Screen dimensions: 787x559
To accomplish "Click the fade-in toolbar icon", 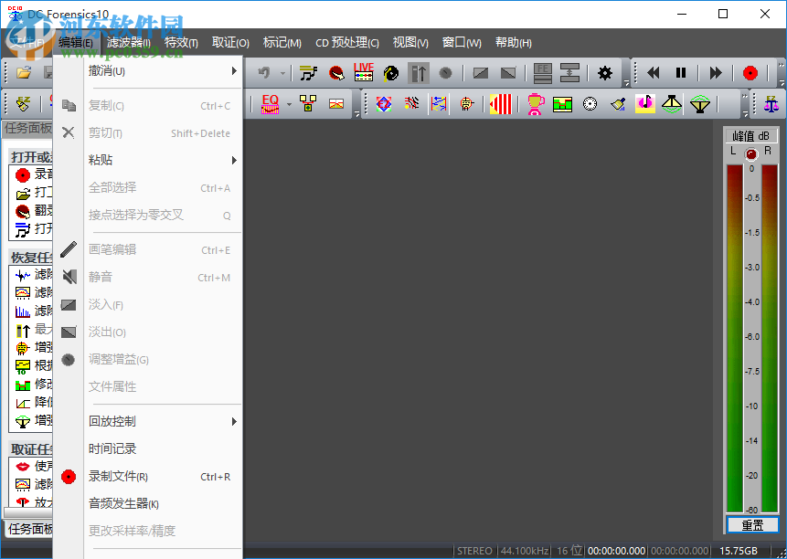I will (480, 73).
